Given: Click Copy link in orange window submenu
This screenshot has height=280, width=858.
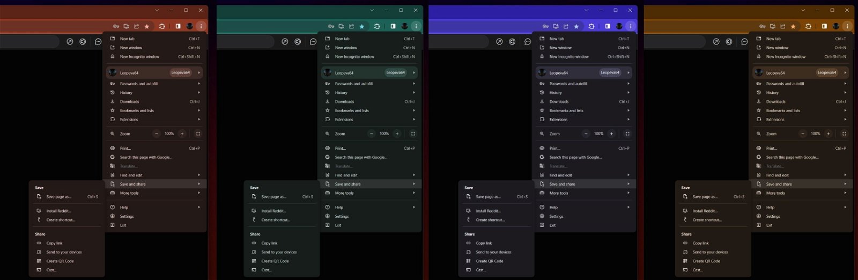Looking at the screenshot, I should pos(713,243).
